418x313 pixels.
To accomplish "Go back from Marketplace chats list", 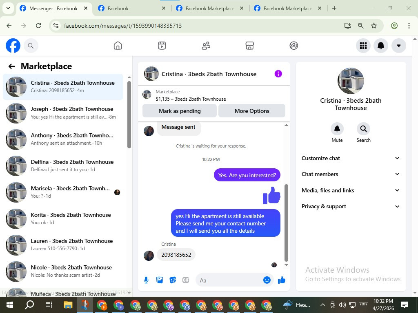I will [x=11, y=66].
